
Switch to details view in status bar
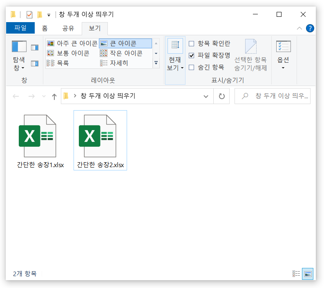[296, 274]
